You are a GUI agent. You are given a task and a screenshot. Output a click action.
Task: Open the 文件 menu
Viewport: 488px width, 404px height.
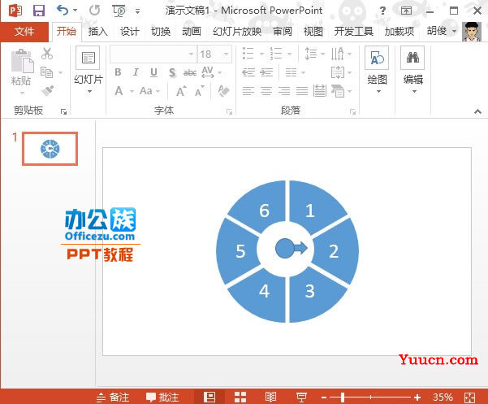pyautogui.click(x=24, y=32)
